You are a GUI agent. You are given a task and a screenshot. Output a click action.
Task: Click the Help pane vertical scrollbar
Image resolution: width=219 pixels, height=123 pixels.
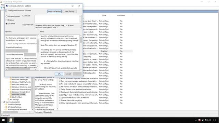81,53
